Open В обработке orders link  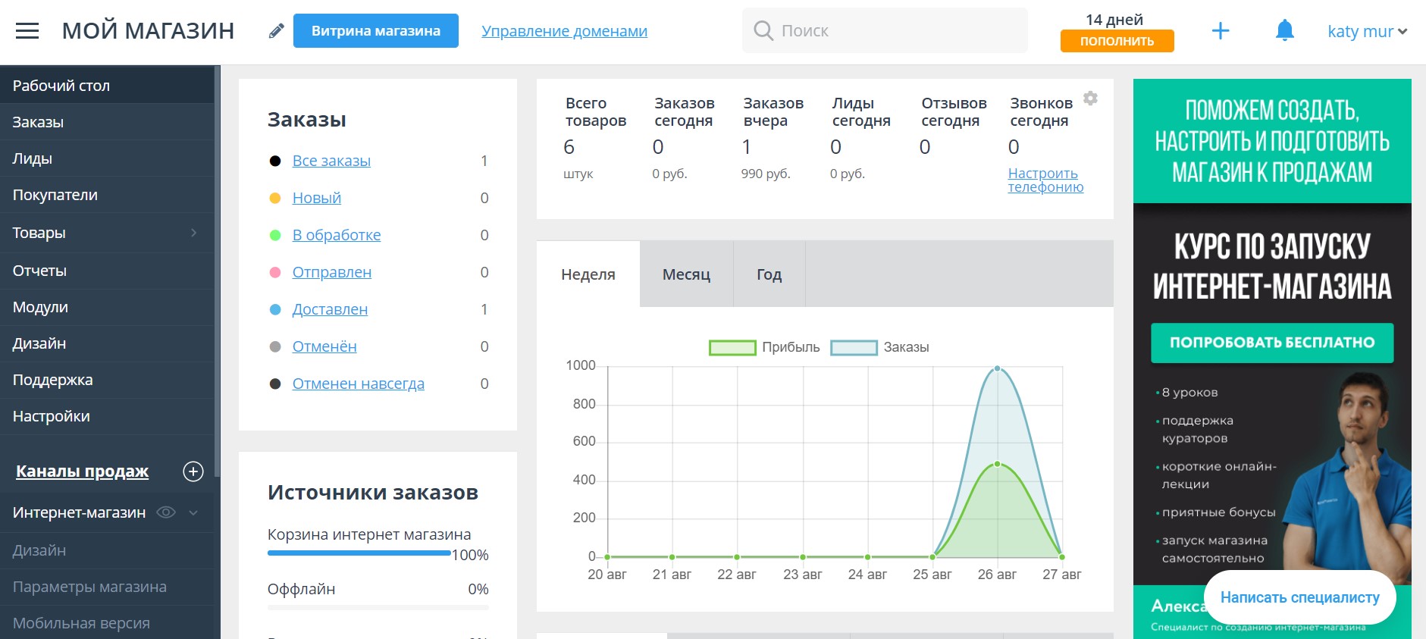tap(337, 235)
